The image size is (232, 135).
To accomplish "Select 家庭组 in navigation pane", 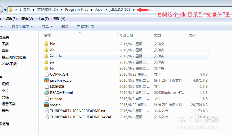I will click(x=4, y=124).
